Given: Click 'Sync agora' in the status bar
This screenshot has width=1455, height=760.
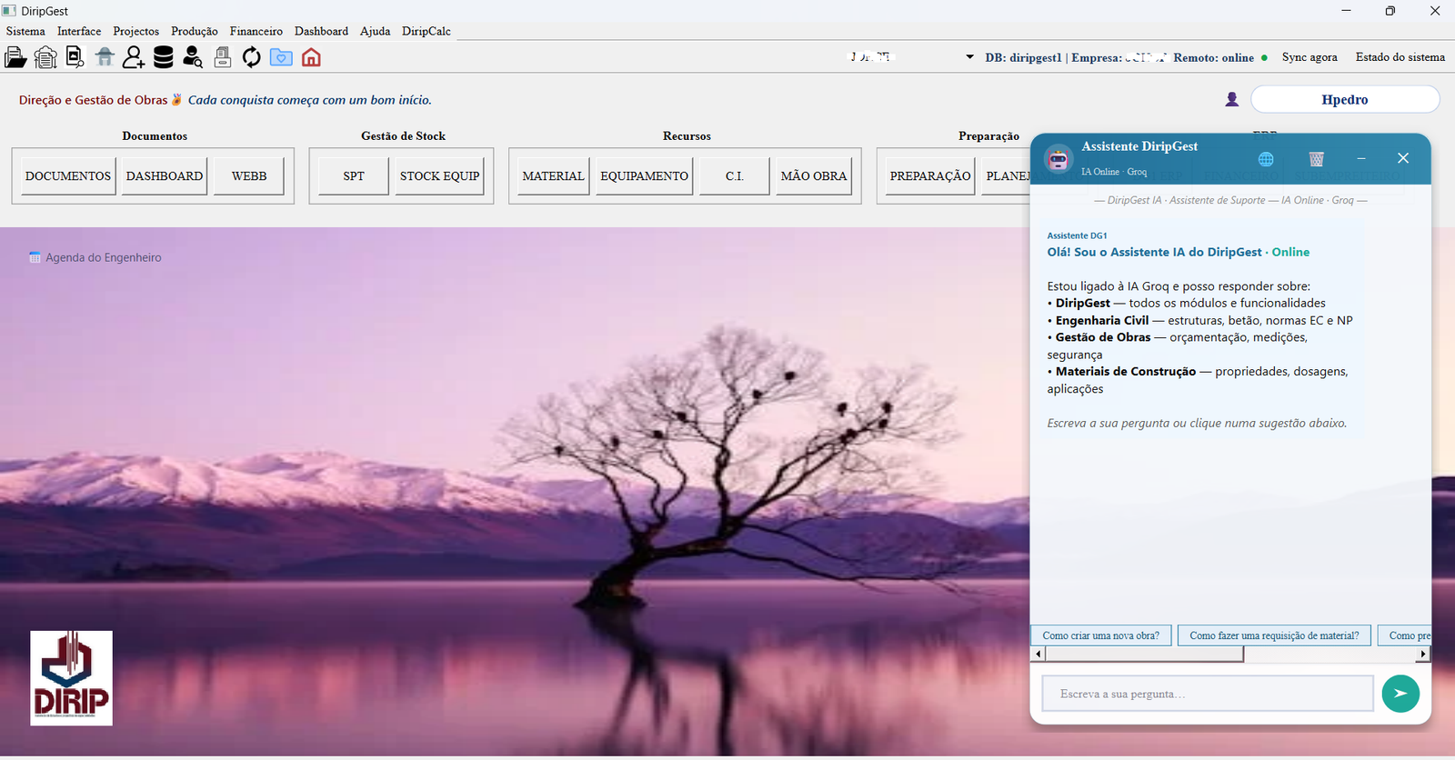Looking at the screenshot, I should point(1309,57).
